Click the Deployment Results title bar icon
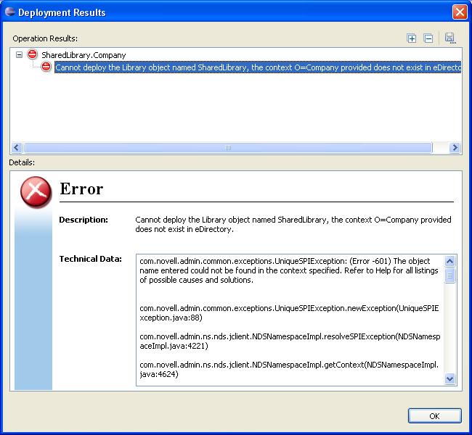Viewport: 472px width, 435px height. click(10, 12)
